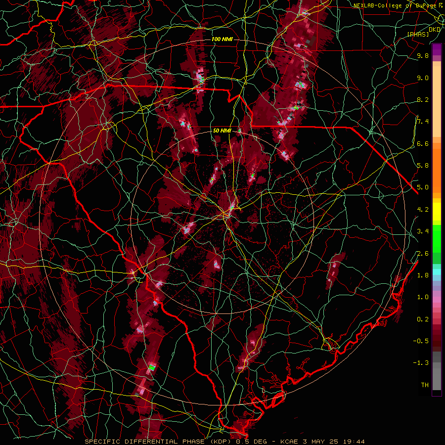Click the 7.4 scale value

(x=423, y=122)
